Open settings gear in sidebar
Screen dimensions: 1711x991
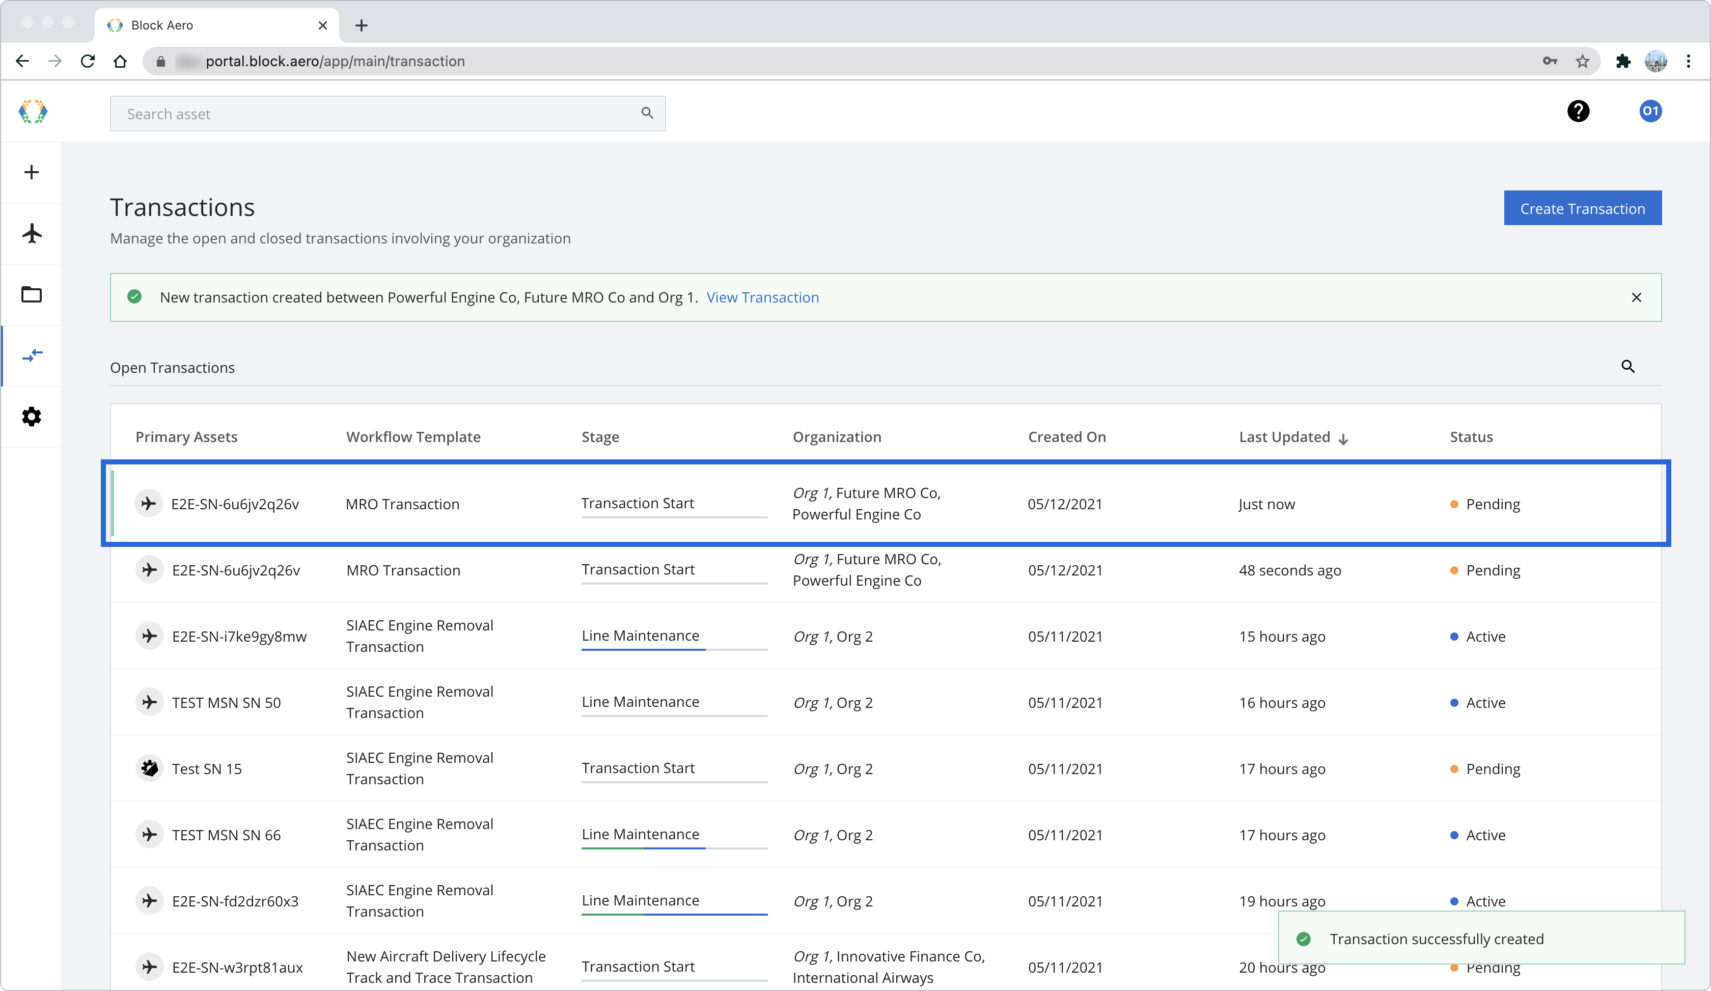click(x=31, y=417)
